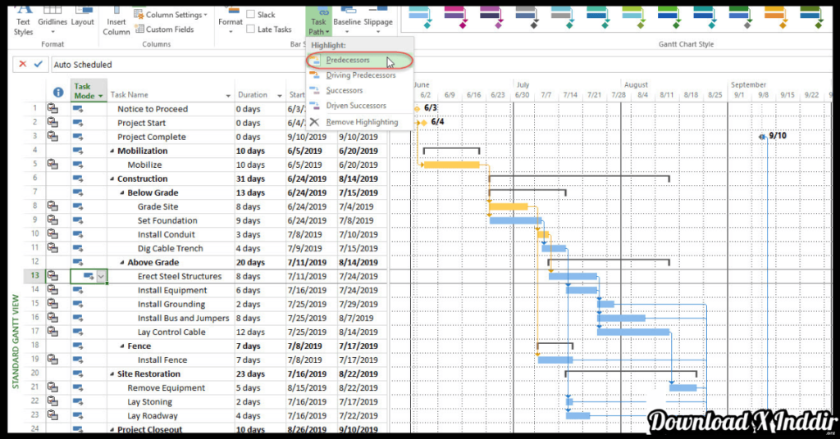840x439 pixels.
Task: Click the blue info indicator column header
Action: click(58, 93)
